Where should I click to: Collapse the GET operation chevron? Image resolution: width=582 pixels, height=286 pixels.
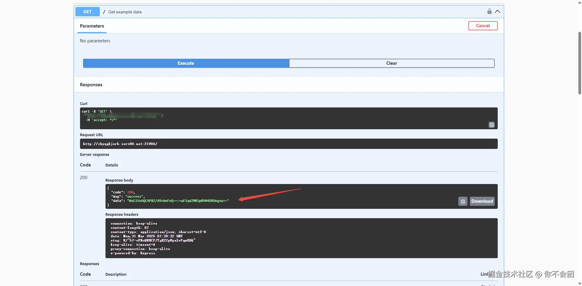497,12
